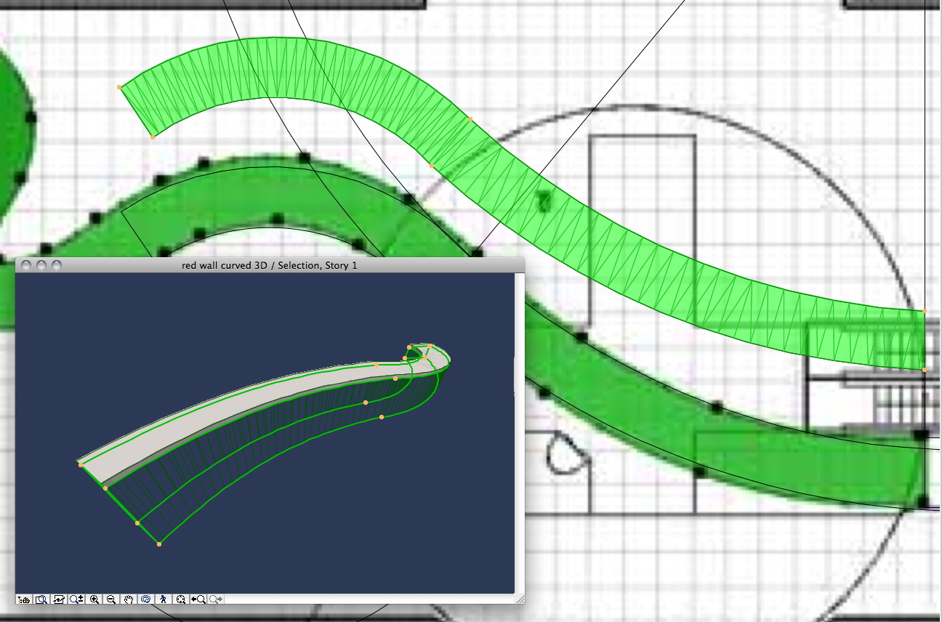Activate the Explore walk mode person icon
This screenshot has width=942, height=622.
[x=163, y=599]
